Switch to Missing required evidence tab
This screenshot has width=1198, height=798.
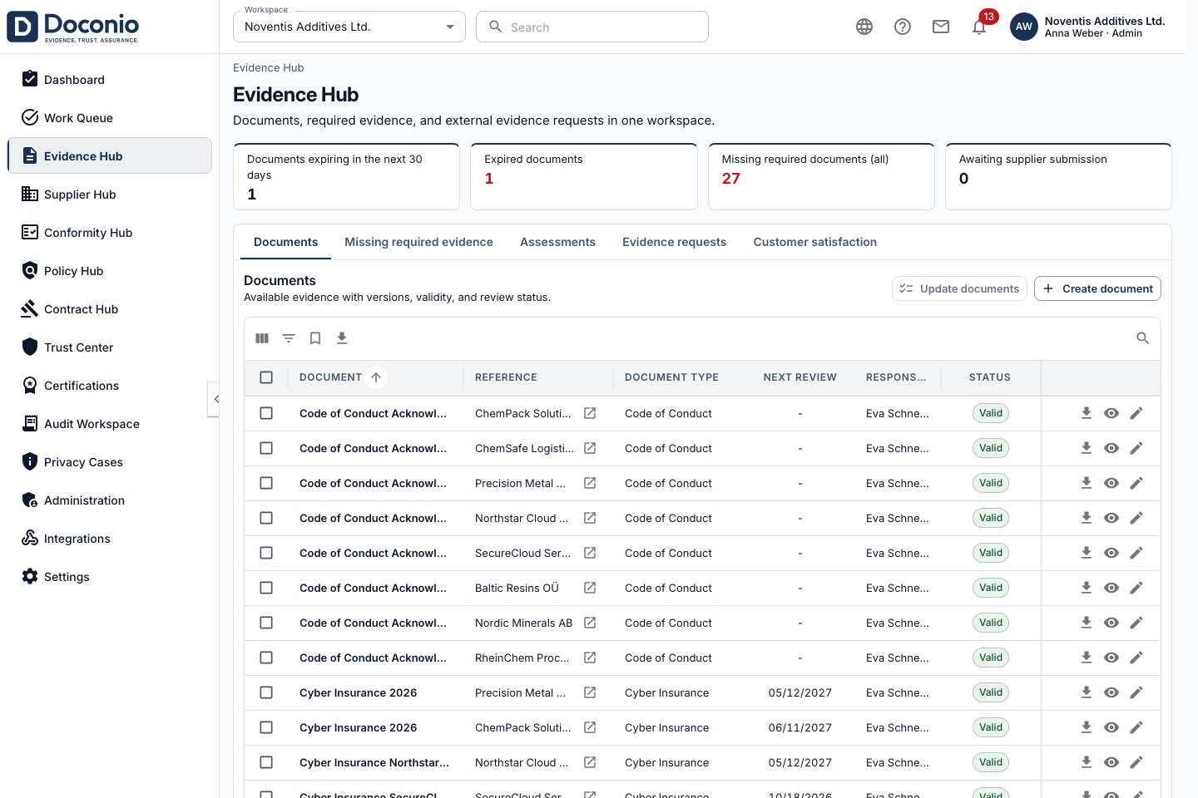[418, 242]
